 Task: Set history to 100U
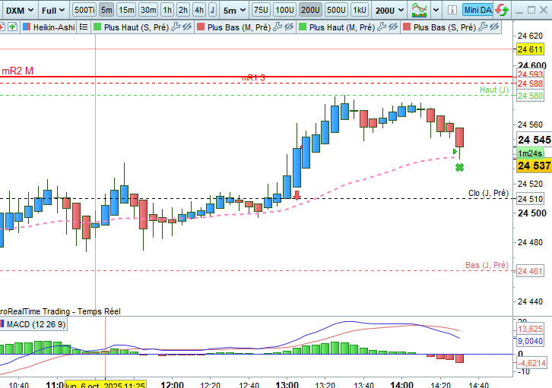284,10
